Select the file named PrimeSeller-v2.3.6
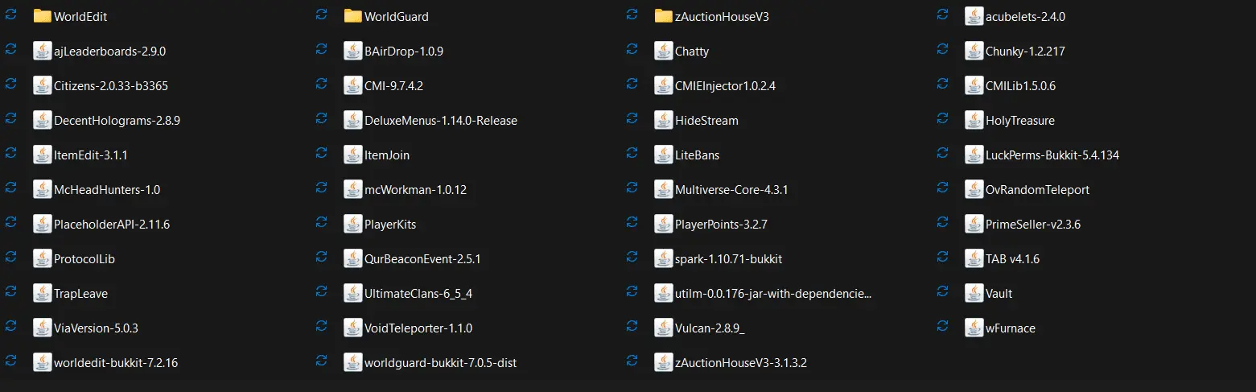The width and height of the screenshot is (1256, 392). [1032, 225]
